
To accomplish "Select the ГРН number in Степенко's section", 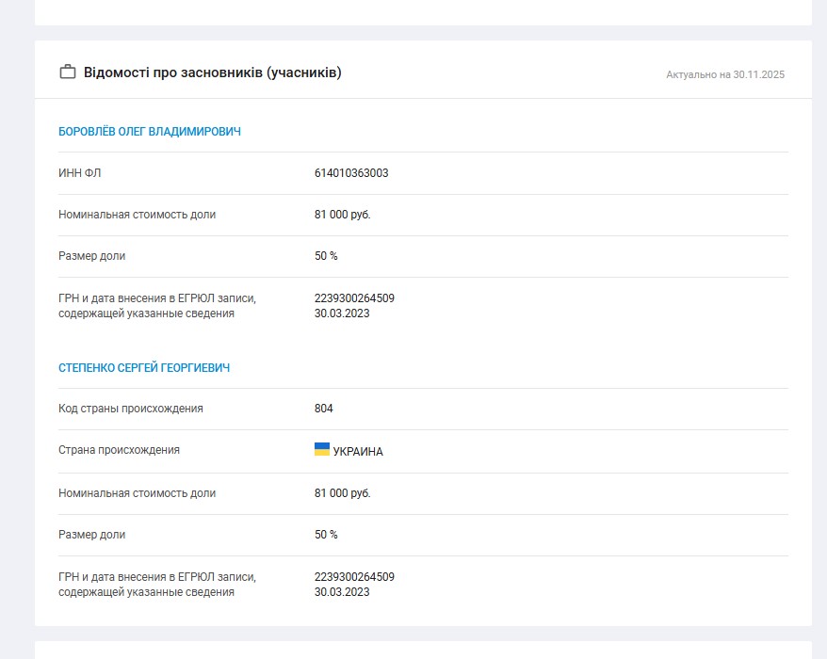I will (x=354, y=577).
